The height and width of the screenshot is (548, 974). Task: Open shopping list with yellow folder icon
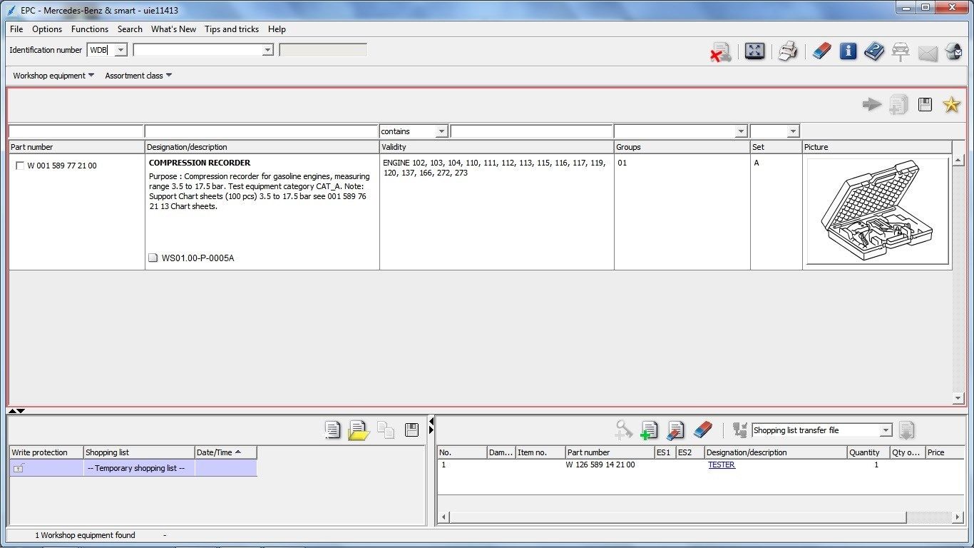(358, 430)
